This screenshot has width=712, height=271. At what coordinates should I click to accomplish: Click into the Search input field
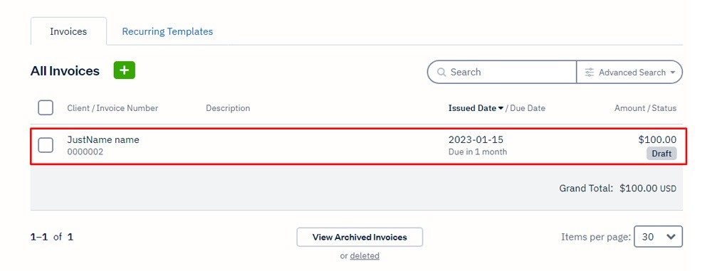pos(502,72)
